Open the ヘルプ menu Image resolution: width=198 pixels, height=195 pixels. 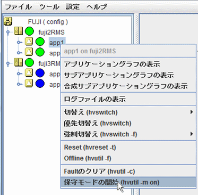(x=97, y=7)
